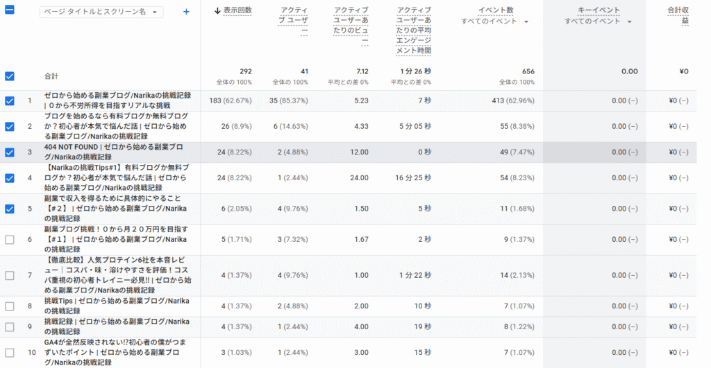The height and width of the screenshot is (368, 711).
Task: Select the 404 NOT FOUND page row
Action: (115, 152)
